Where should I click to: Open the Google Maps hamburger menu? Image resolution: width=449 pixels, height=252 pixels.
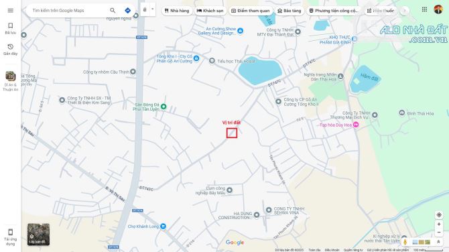click(11, 11)
